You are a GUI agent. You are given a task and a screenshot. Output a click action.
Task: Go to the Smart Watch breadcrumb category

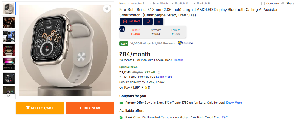[161, 4]
